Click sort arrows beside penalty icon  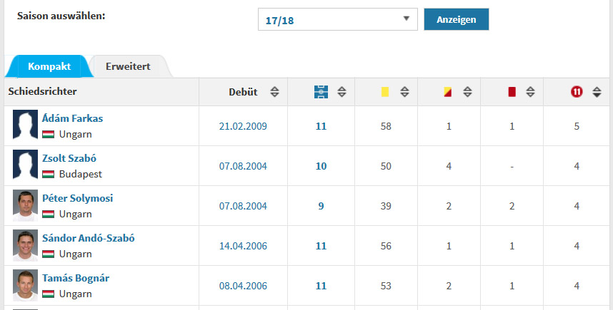click(597, 92)
